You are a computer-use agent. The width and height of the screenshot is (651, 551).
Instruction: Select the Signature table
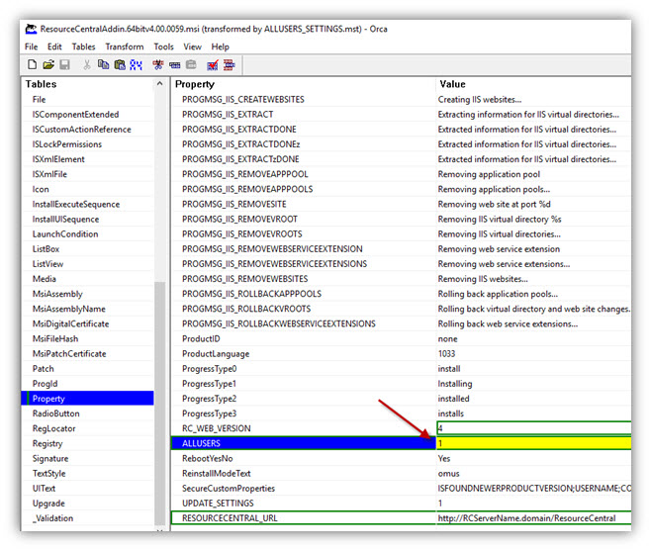coord(50,458)
